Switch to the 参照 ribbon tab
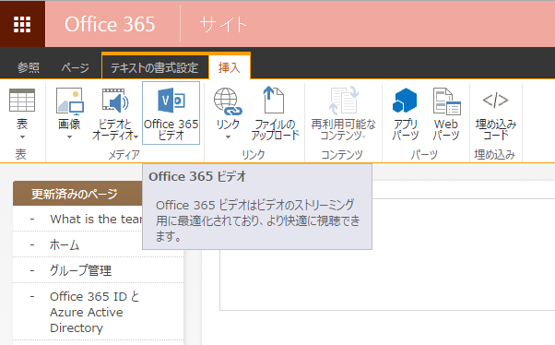The image size is (555, 345). coord(29,67)
